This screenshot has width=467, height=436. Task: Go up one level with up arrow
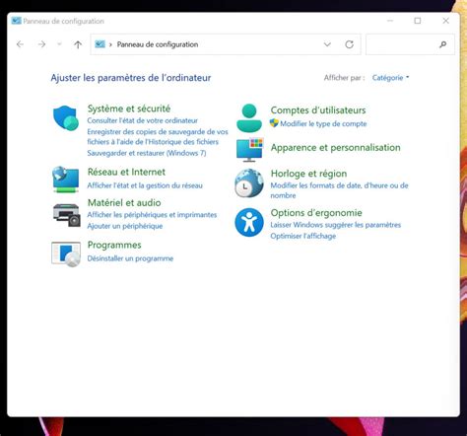78,44
